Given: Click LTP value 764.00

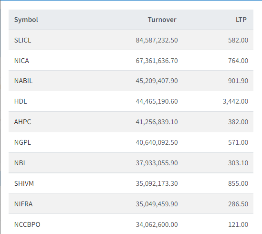Looking at the screenshot, I should pyautogui.click(x=238, y=61).
